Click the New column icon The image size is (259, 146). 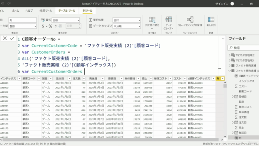pos(211,19)
